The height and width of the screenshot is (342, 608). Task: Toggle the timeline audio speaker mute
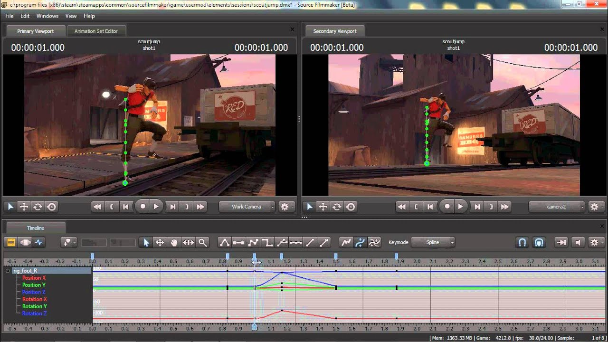578,242
